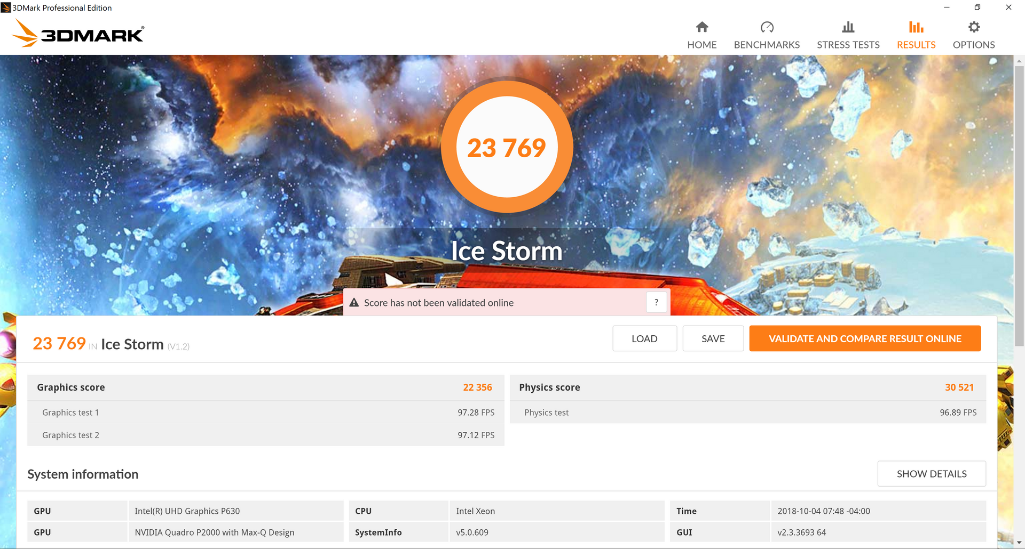Click the scrollbar up arrow
The width and height of the screenshot is (1025, 549).
pos(1019,61)
